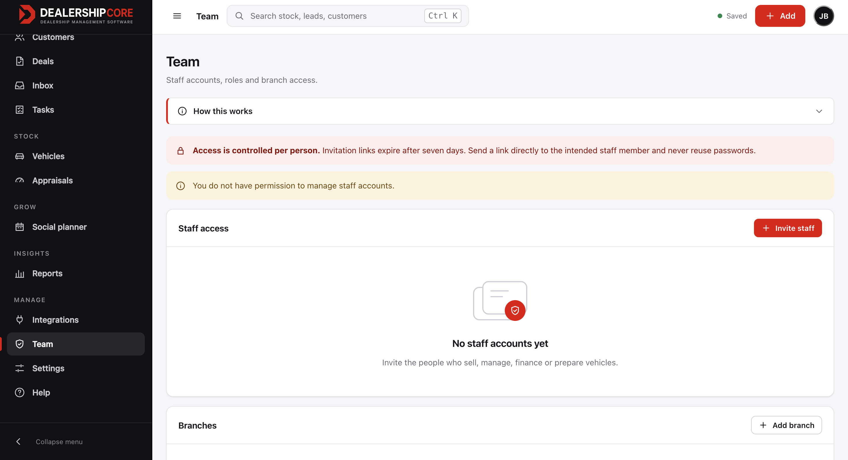Image resolution: width=848 pixels, height=460 pixels.
Task: Click the Staff access section heading
Action: pyautogui.click(x=203, y=228)
